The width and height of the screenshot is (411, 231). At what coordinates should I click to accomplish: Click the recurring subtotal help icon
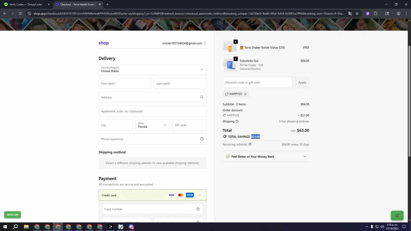(x=250, y=144)
